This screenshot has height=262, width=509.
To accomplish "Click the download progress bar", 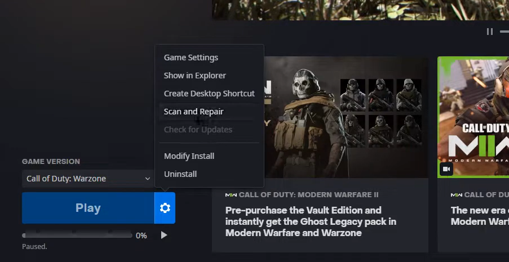I will (x=77, y=235).
